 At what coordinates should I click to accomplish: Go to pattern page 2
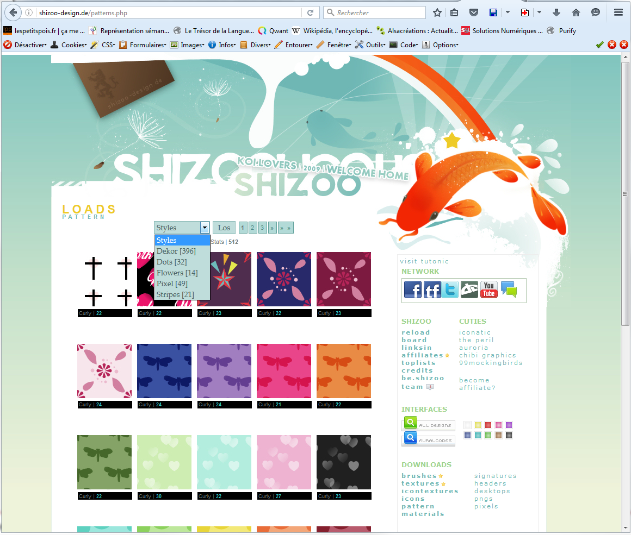tap(252, 228)
